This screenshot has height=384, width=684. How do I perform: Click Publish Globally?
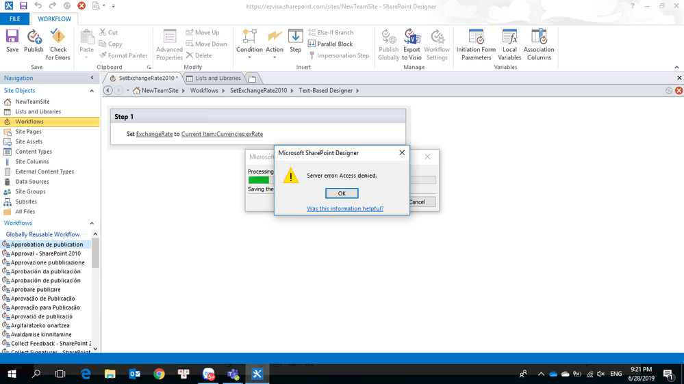pyautogui.click(x=389, y=45)
